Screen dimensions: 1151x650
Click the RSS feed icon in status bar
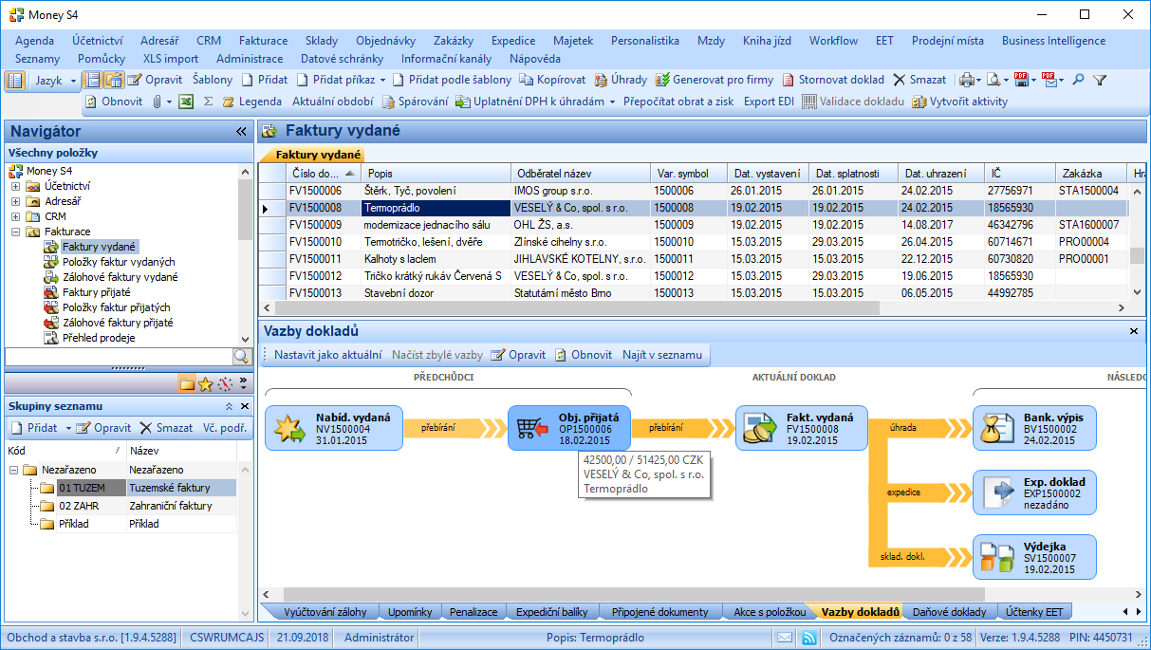point(809,638)
